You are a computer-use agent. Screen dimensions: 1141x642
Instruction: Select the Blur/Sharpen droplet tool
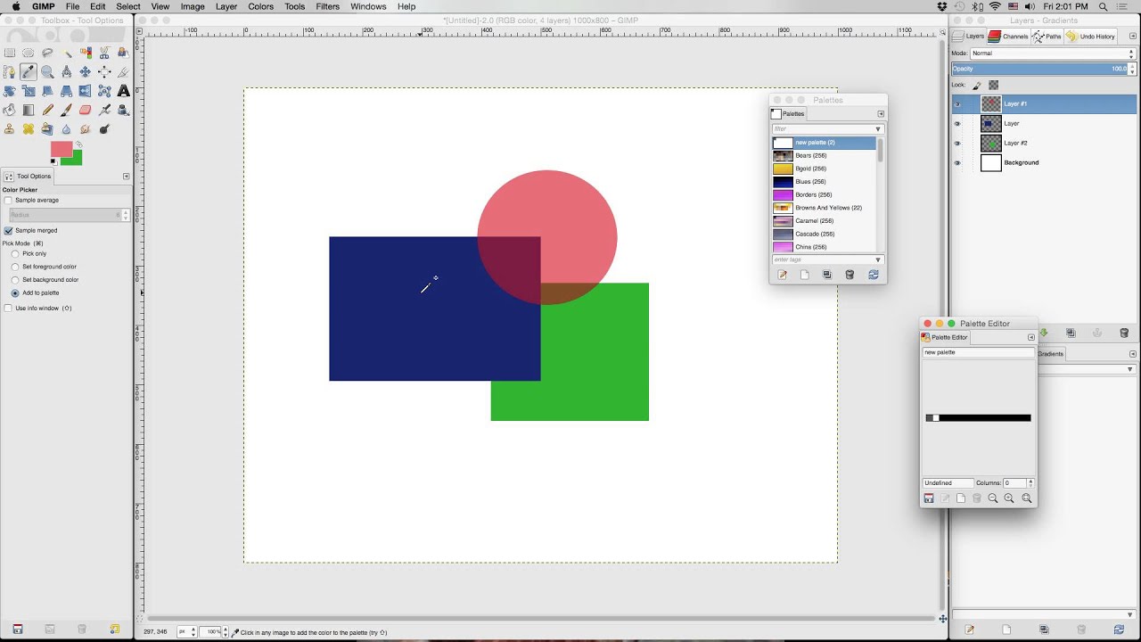tap(67, 129)
